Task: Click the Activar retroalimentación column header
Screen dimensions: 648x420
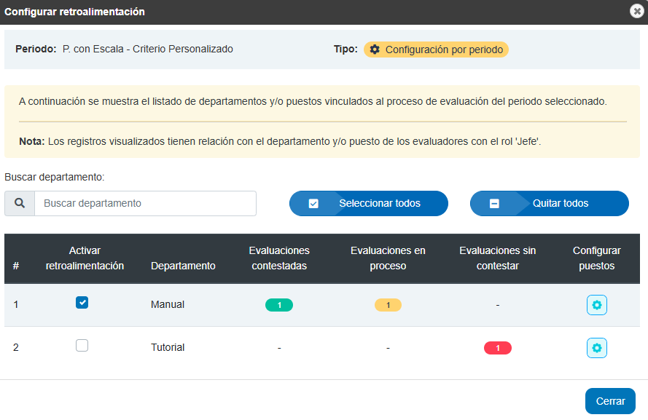Action: point(85,258)
